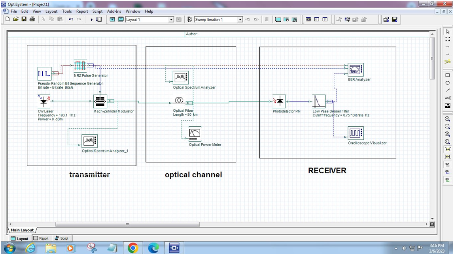This screenshot has width=454, height=255.
Task: Click the Photodetector PIN component
Action: click(279, 101)
